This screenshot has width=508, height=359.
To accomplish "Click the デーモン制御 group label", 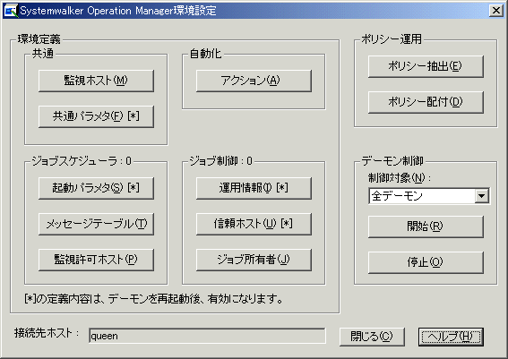I will coord(392,161).
